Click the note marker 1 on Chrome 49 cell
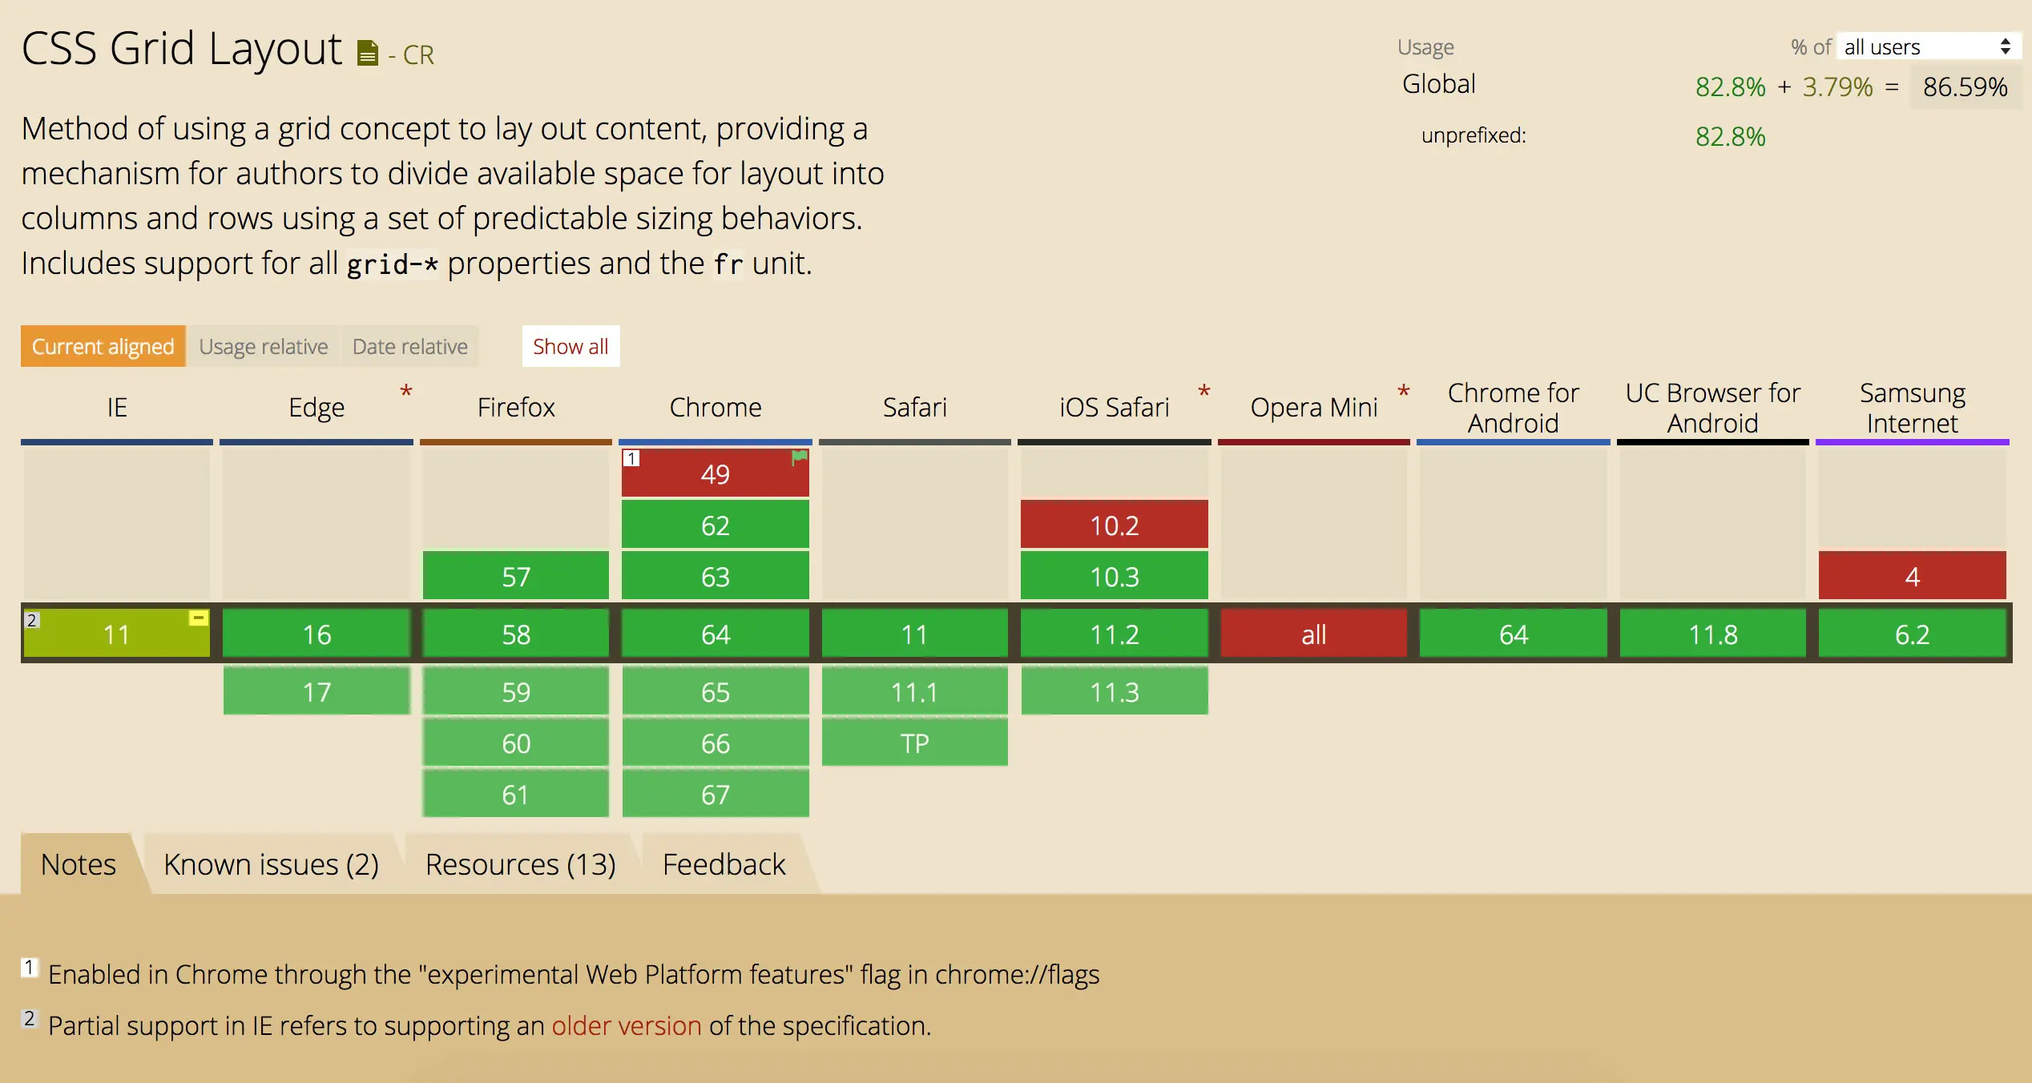Screen dimensions: 2032x1083 (631, 457)
